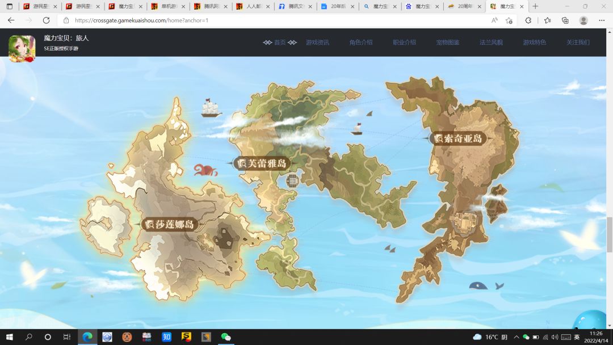Screen dimensions: 613x345
Task: Open 职业介绍 navigation item
Action: [404, 42]
